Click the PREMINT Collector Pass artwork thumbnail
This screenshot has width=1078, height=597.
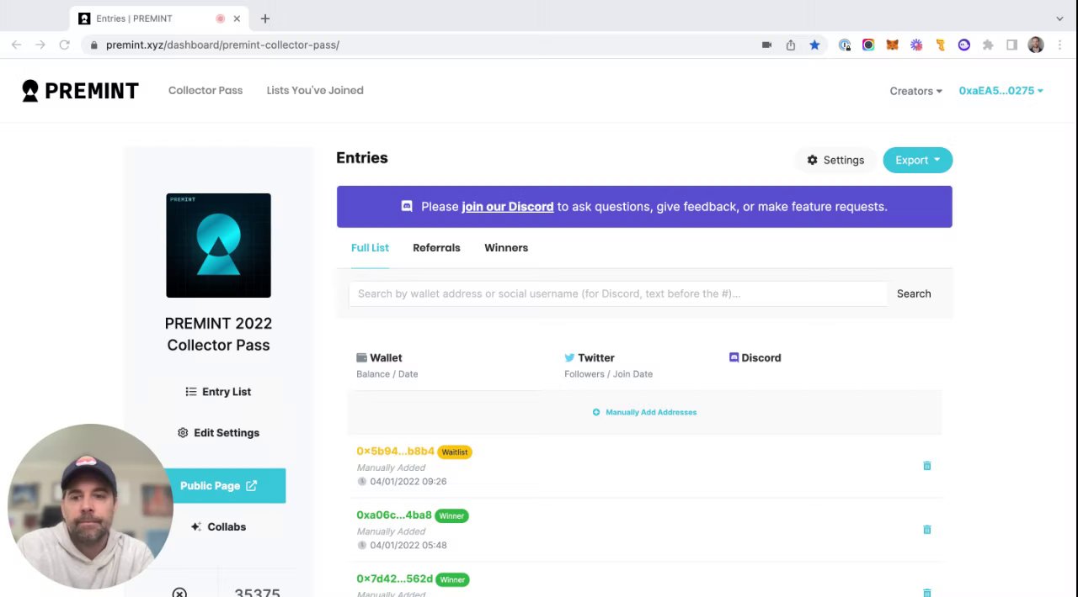pos(218,246)
